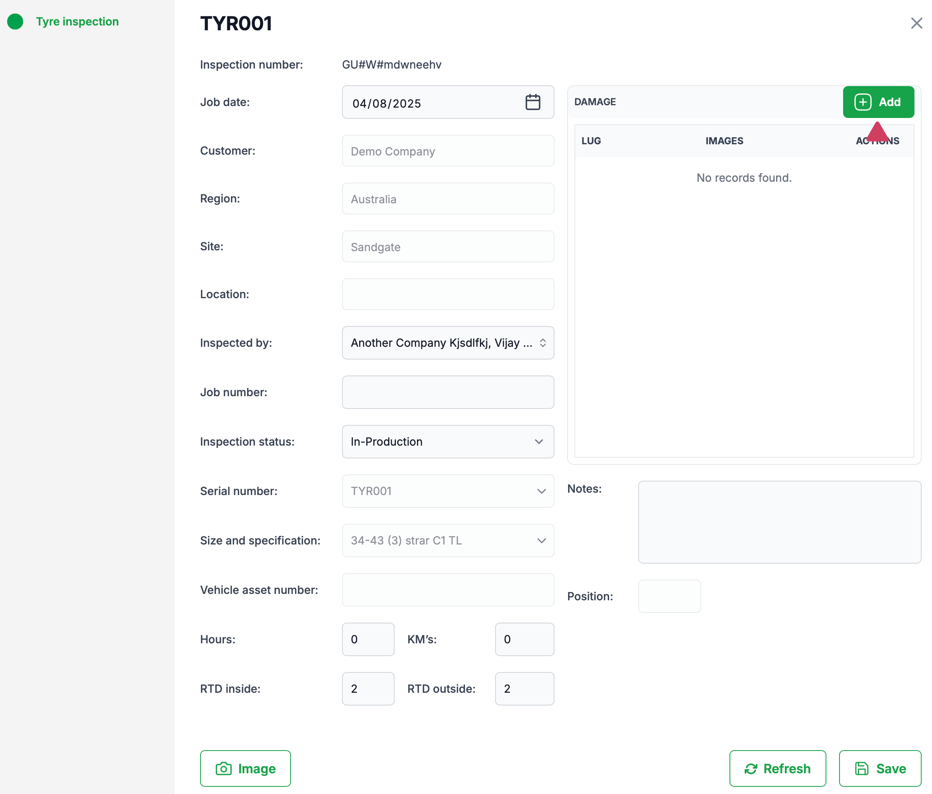Click the green Tyre inspection status dot
Image resolution: width=932 pixels, height=794 pixels.
(15, 22)
